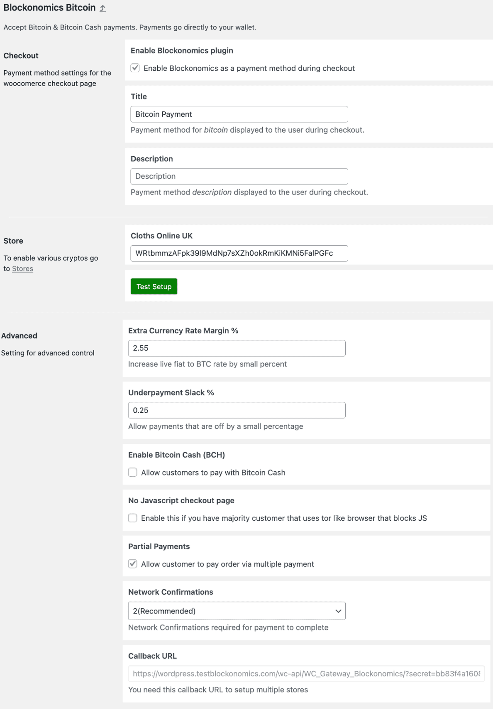The height and width of the screenshot is (709, 493).
Task: Edit the Underpayment Slack value 0.25
Action: [x=237, y=410]
